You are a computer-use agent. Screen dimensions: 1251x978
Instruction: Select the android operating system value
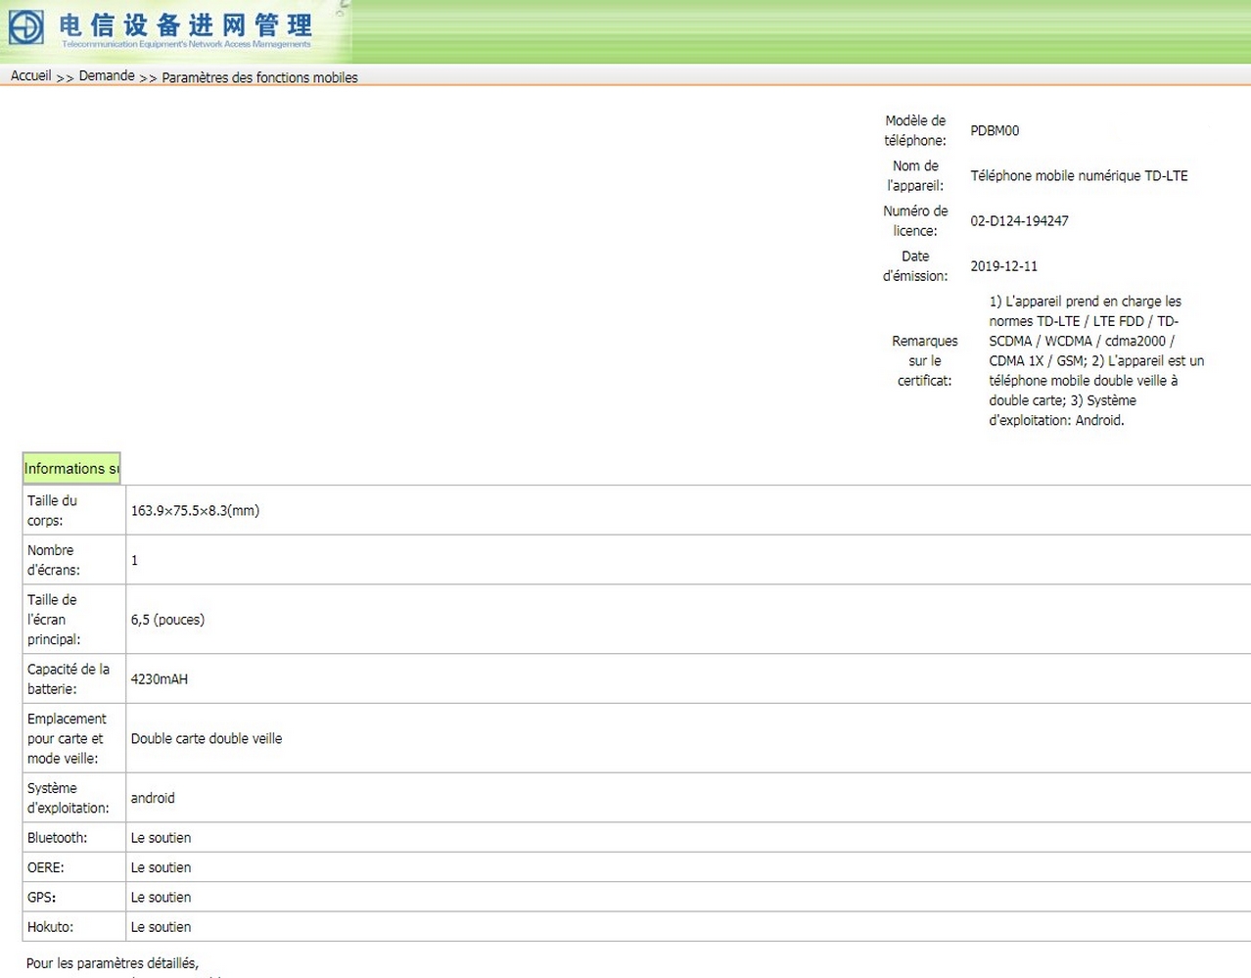pos(153,798)
